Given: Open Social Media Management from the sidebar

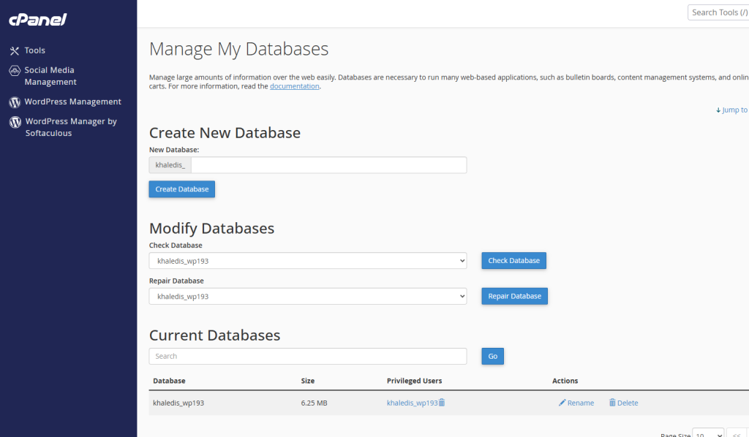Looking at the screenshot, I should [x=50, y=76].
